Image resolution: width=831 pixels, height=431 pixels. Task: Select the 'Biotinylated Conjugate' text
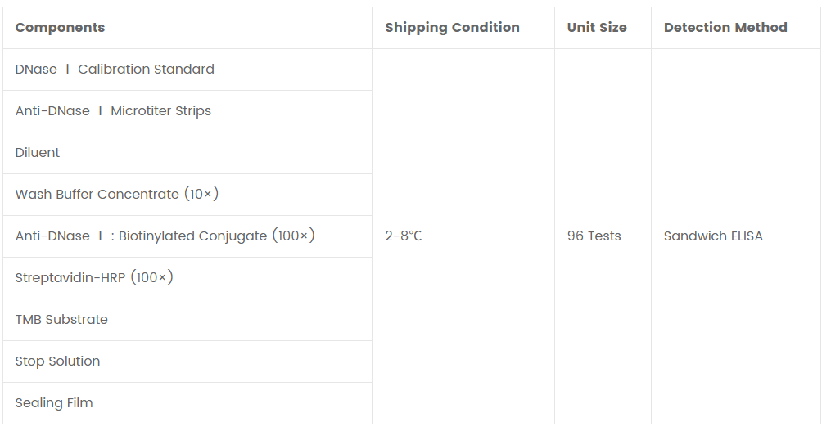coord(192,236)
